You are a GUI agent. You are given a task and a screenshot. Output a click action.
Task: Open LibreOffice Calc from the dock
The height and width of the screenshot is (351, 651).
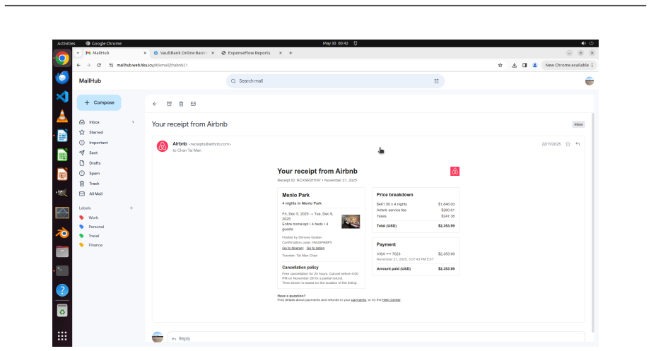pos(62,155)
